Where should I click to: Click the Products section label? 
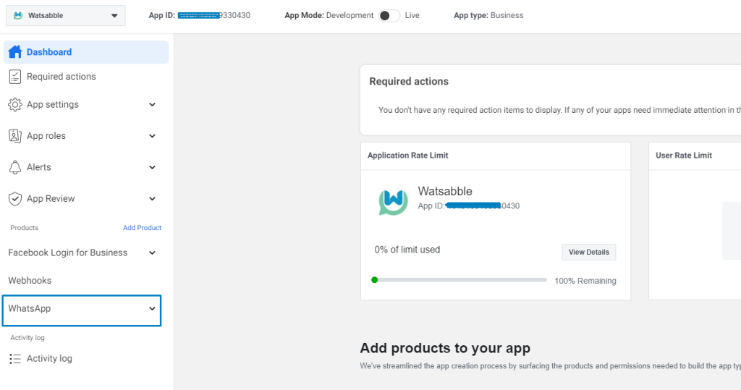pyautogui.click(x=24, y=228)
